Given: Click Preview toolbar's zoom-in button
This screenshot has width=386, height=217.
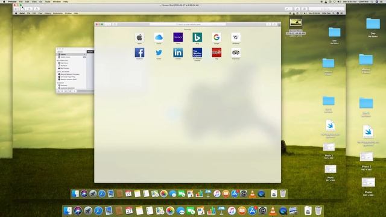Looking at the screenshot, I should pos(30,9).
